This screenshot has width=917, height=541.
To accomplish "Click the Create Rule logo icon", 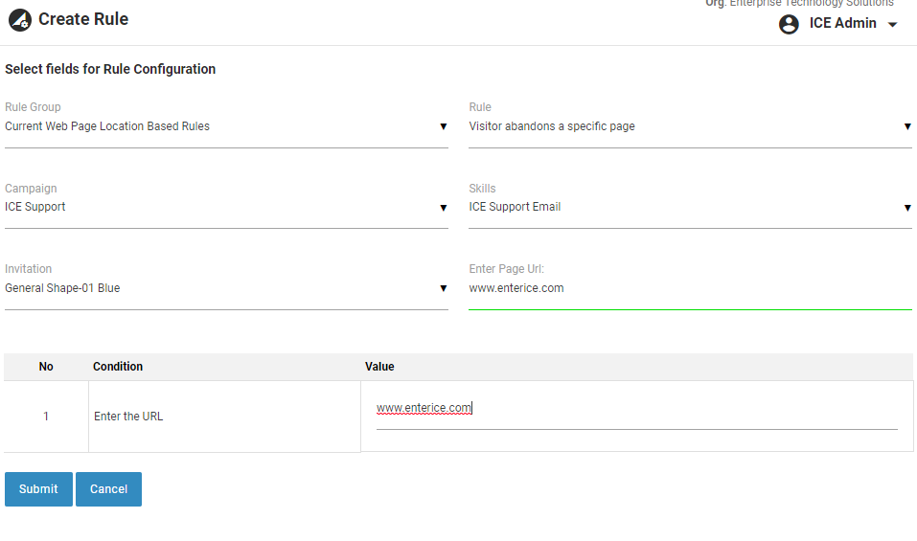I will 20,19.
